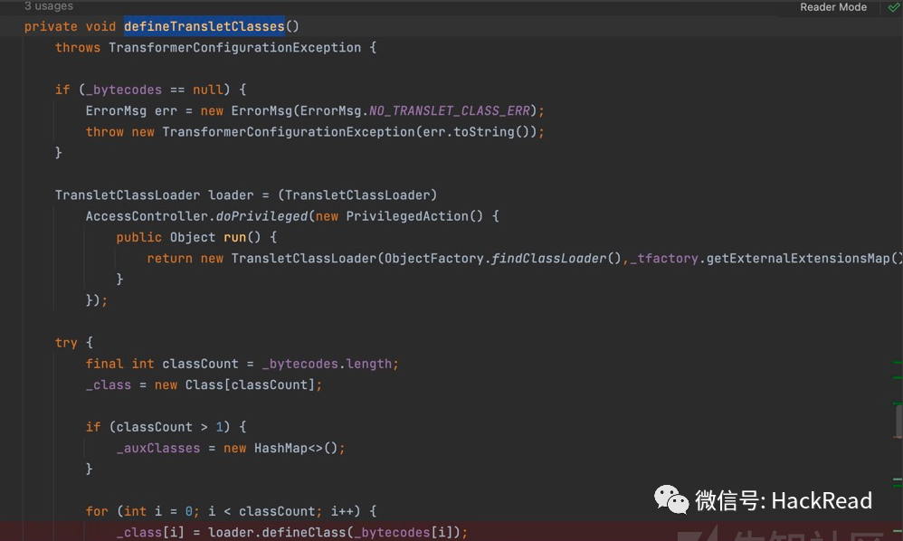Viewport: 903px width, 541px height.
Task: Click the green inspection checkmark icon
Action: click(894, 7)
